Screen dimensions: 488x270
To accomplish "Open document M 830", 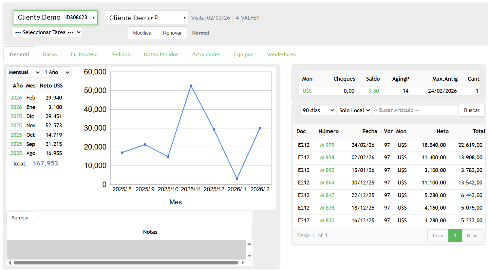I will click(x=328, y=220).
